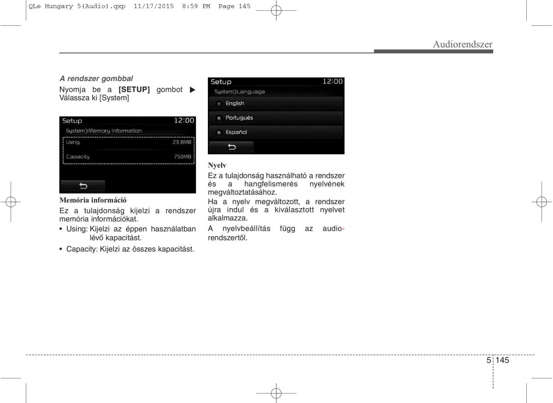Click Setup title on Memory Information screen
This screenshot has width=553, height=403.
(x=72, y=121)
